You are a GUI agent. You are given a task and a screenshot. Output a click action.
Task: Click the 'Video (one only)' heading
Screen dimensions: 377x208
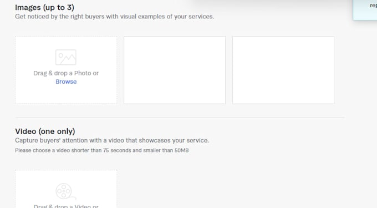[45, 131]
